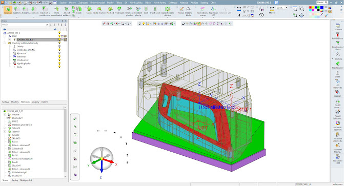
Task: Open the Soubor menu
Action: click(63, 3)
